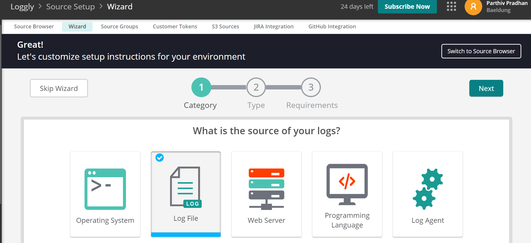Select the Operating System terminal icon
Viewport: 531px width, 243px height.
(x=105, y=189)
